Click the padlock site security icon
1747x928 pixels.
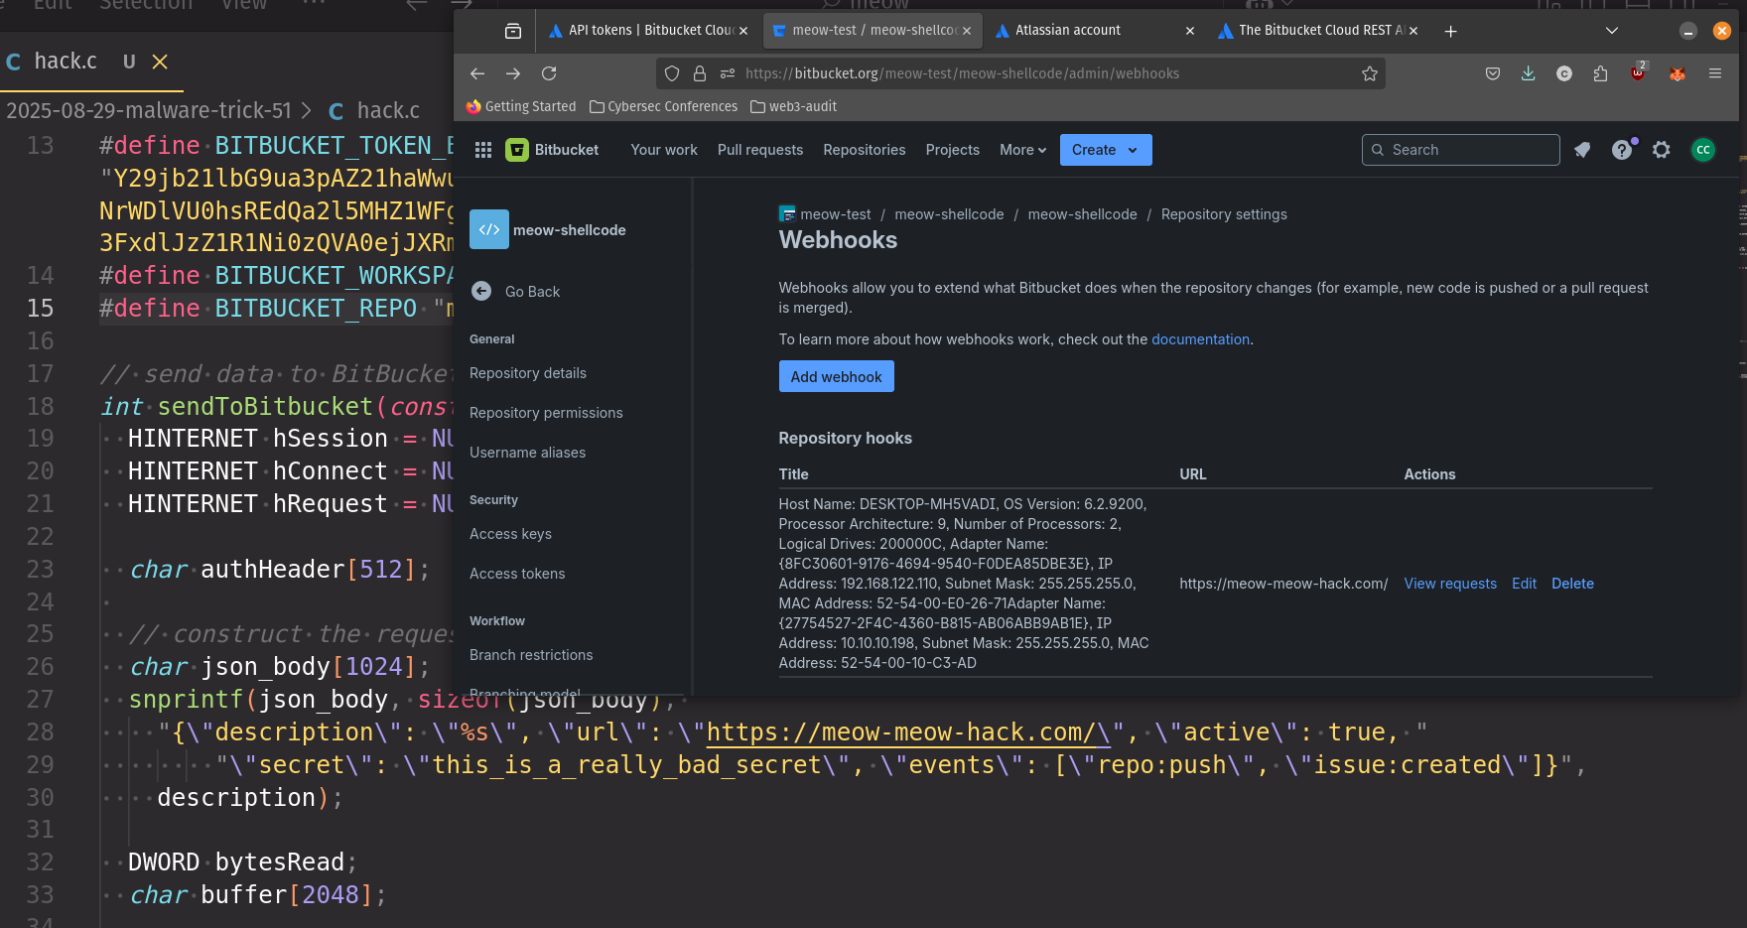700,73
